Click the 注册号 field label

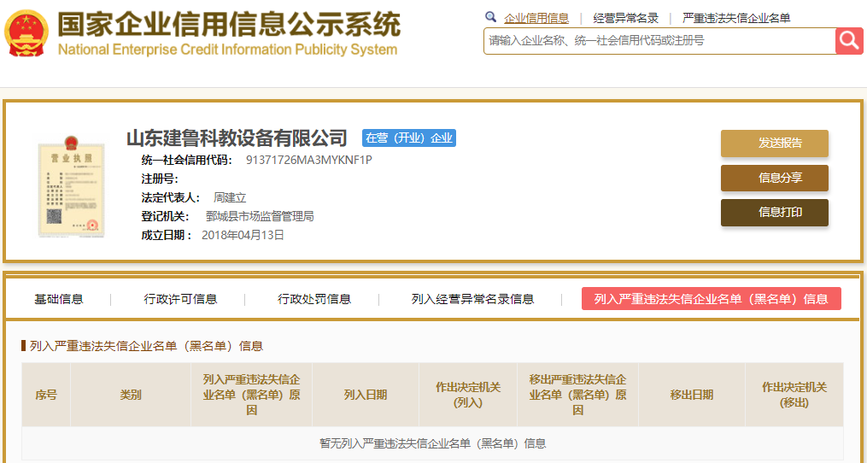pyautogui.click(x=160, y=179)
